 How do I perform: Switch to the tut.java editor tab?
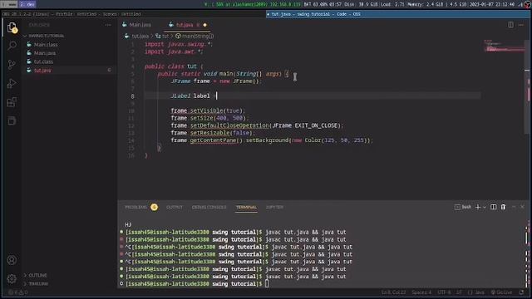pyautogui.click(x=185, y=25)
